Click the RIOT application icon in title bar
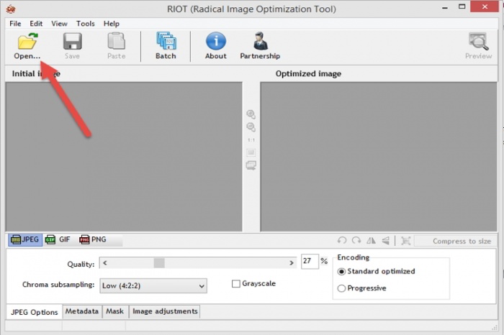The width and height of the screenshot is (504, 335). point(11,9)
